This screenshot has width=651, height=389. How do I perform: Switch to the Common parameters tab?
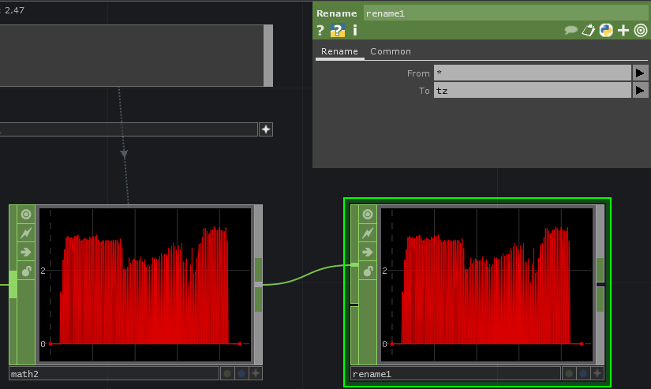pyautogui.click(x=391, y=51)
